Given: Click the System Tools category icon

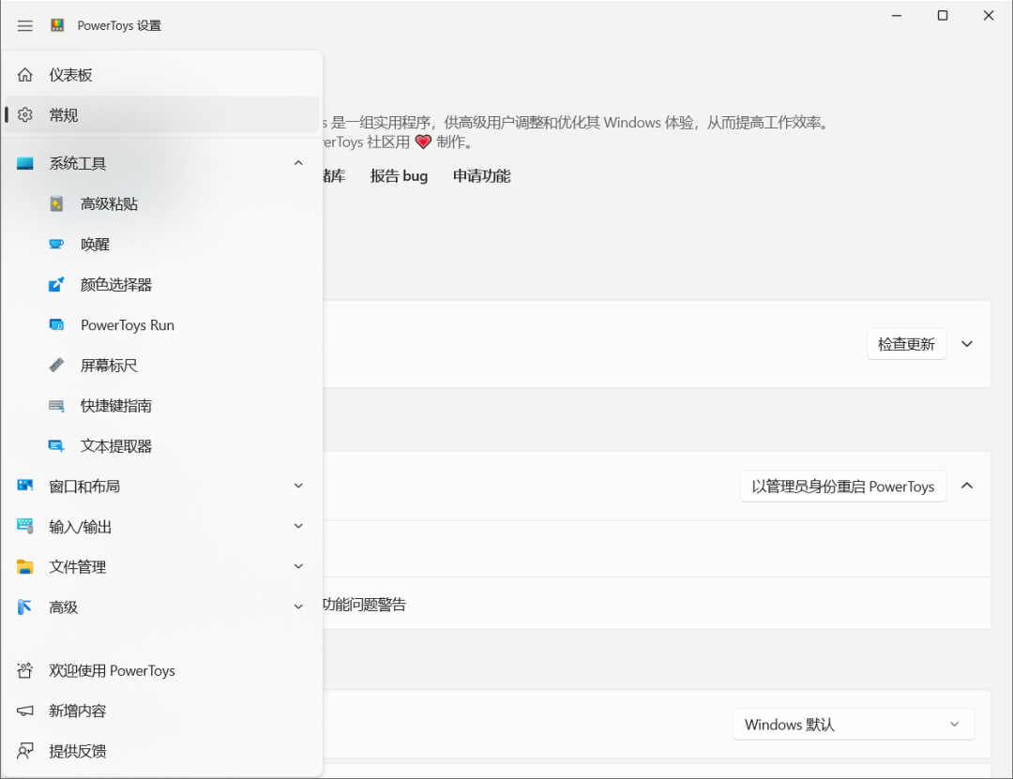Looking at the screenshot, I should click(24, 163).
